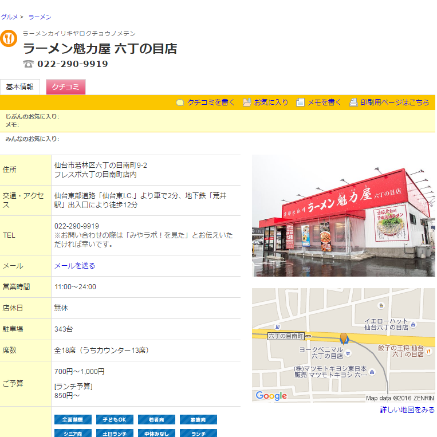Viewport: 437px width, 437px height.
Task: Switch to the クチコミ tab
Action: click(66, 87)
